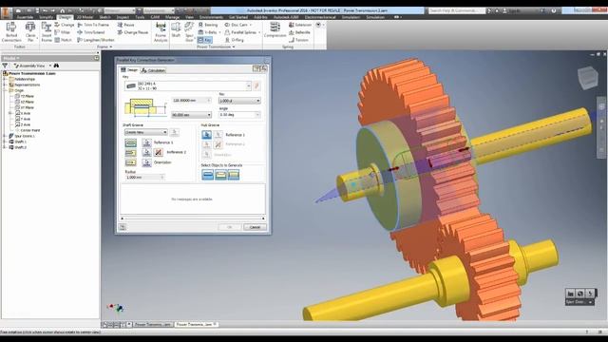Viewport: 608px width, 342px height.
Task: Expand the Spur Gears:1 node
Action: 5,136
